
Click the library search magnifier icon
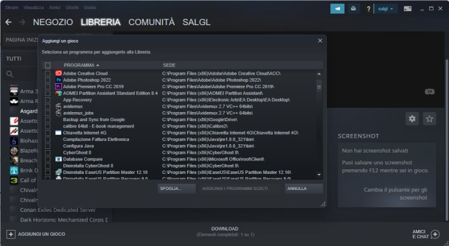point(10,74)
